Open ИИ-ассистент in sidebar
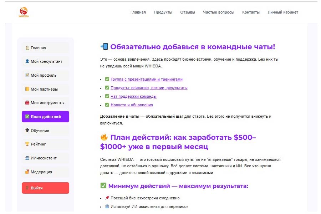Screen dimensions: 321x214 tap(45, 158)
